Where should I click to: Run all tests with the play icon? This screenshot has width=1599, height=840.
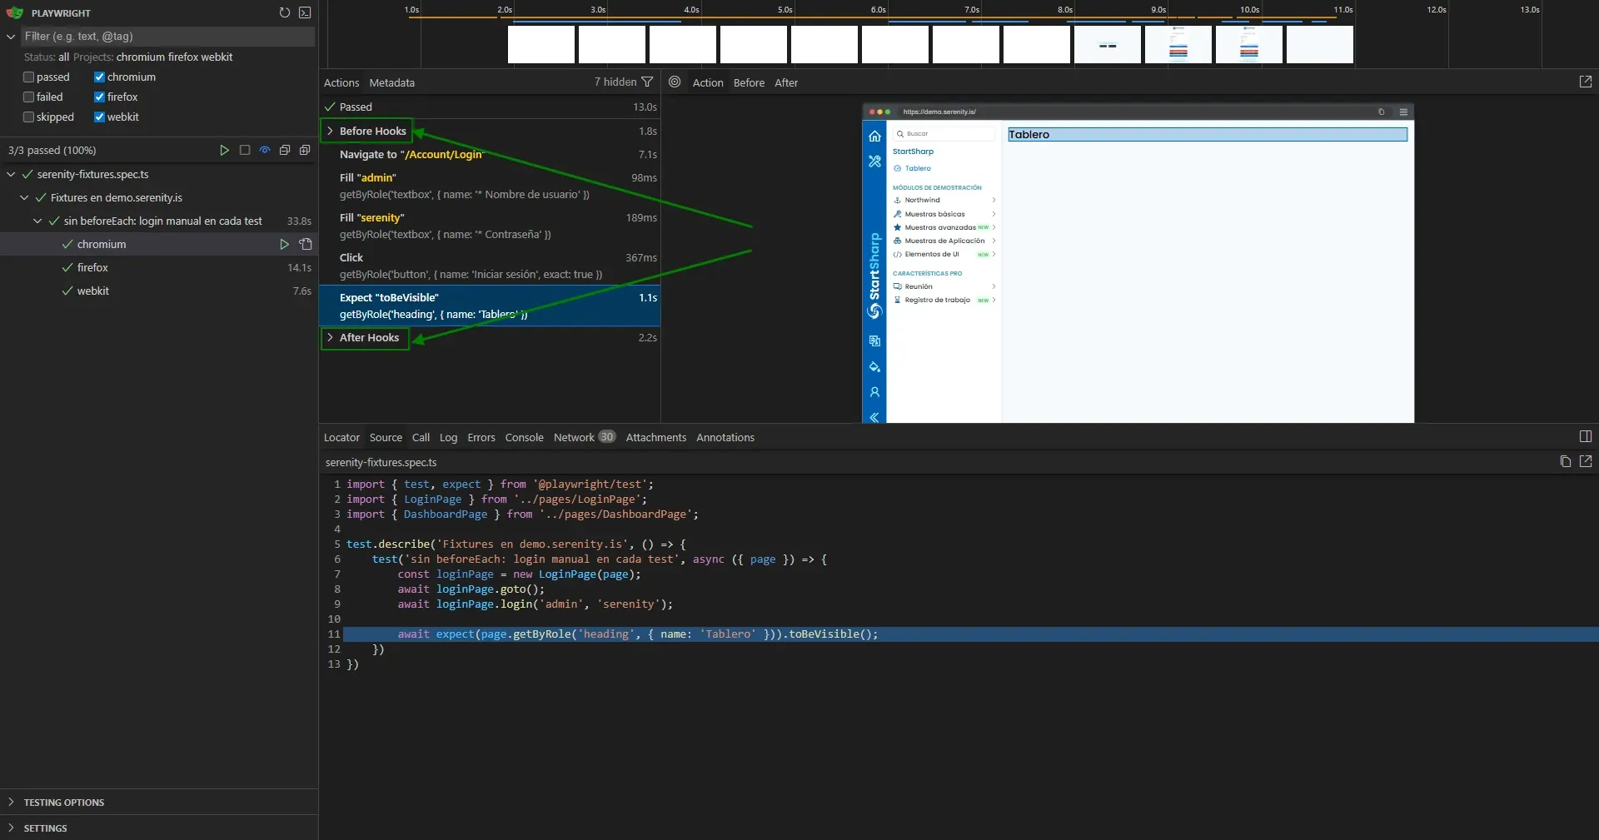(224, 150)
